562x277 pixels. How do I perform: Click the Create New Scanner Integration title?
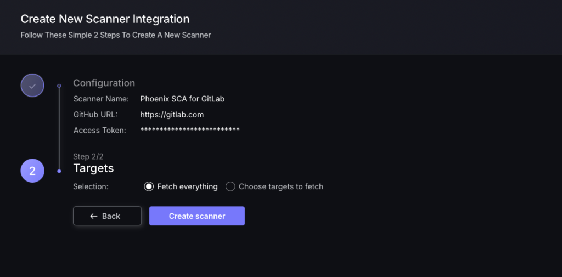[x=105, y=19]
